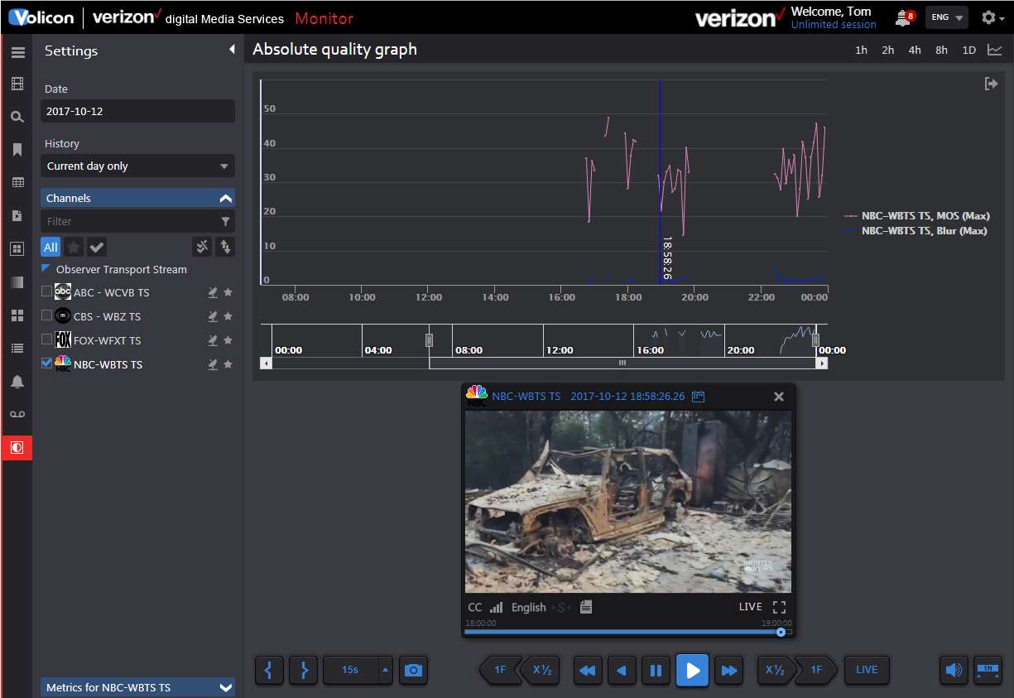The height and width of the screenshot is (698, 1014).
Task: Select the 1h time range
Action: point(861,51)
